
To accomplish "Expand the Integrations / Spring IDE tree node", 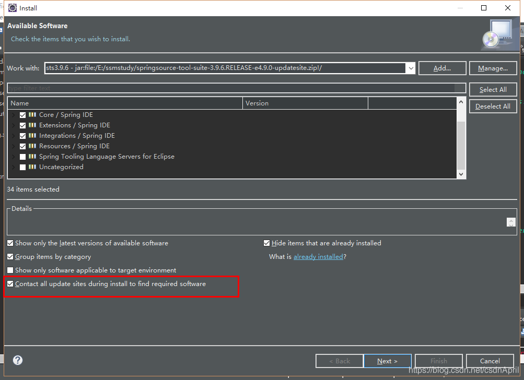I will (14, 136).
